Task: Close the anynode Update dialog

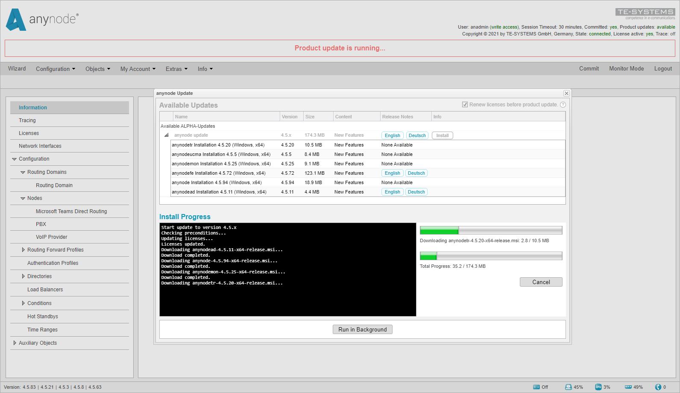Action: [x=566, y=93]
